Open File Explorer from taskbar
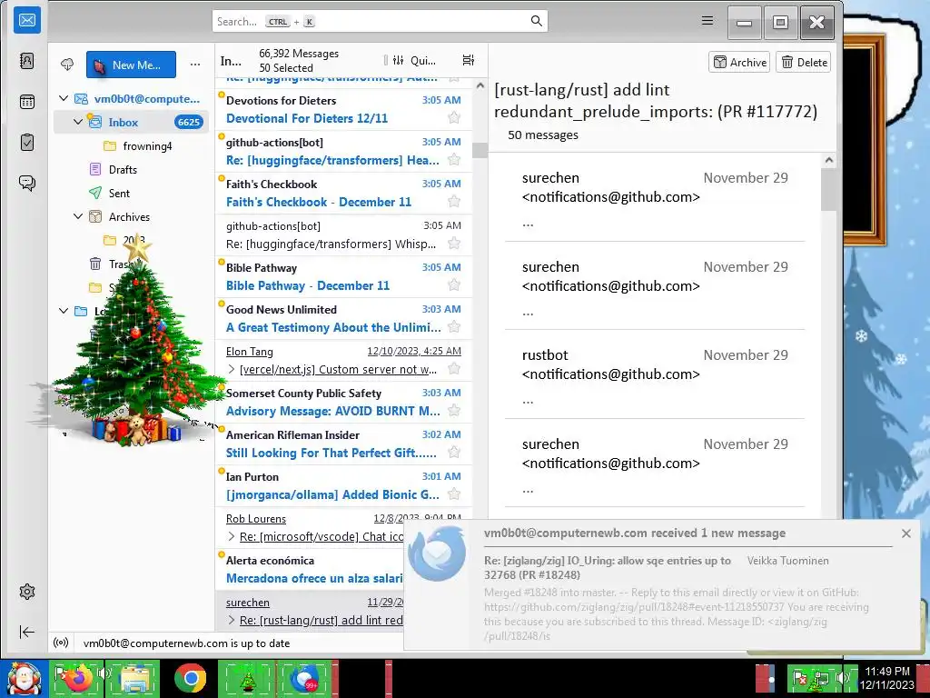Viewport: 930px width, 698px height. 134,678
